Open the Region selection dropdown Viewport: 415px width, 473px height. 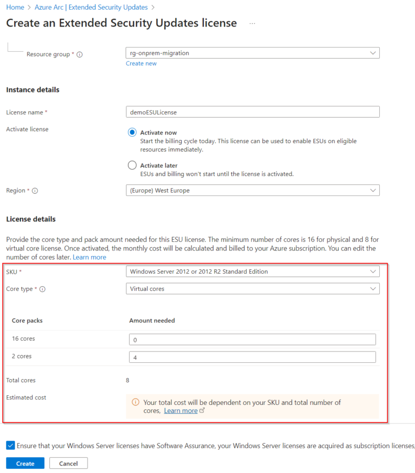point(373,190)
